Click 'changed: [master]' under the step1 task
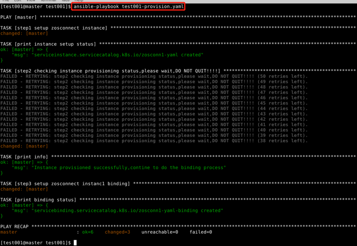 point(24,33)
